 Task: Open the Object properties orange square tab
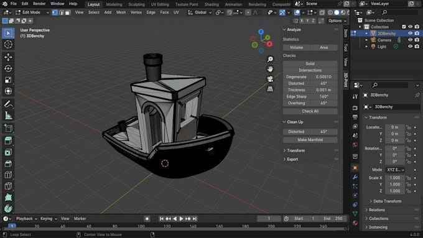(x=355, y=168)
